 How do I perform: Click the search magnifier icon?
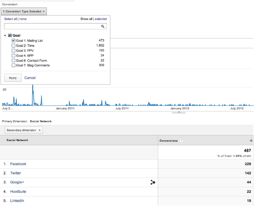[x=103, y=26]
